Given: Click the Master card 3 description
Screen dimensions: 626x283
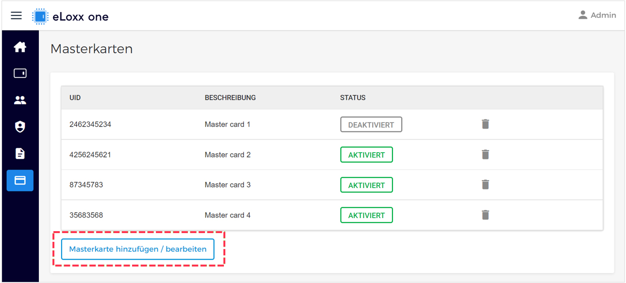Looking at the screenshot, I should (x=228, y=185).
